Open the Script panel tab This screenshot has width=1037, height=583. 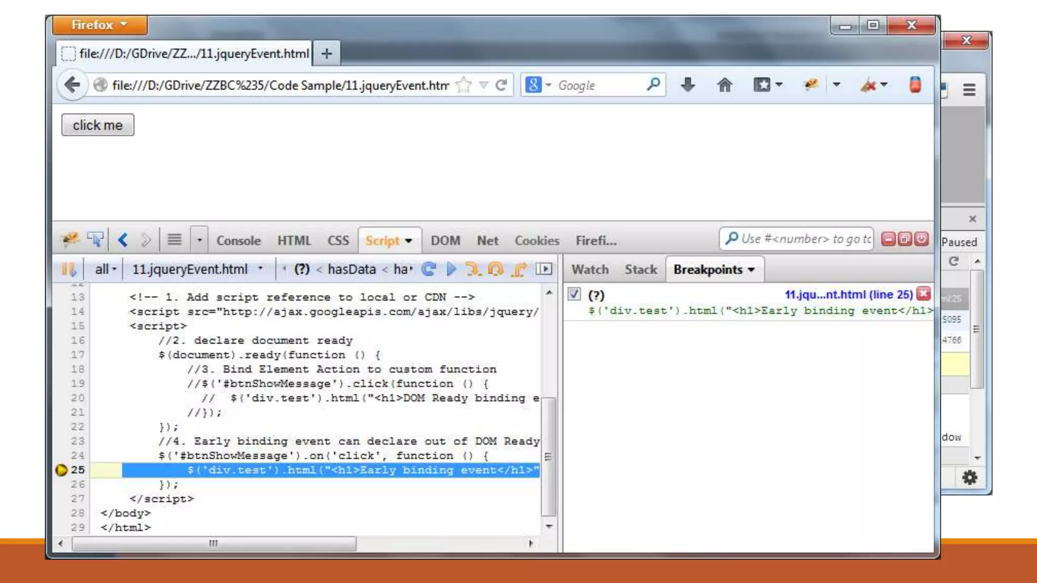[389, 240]
